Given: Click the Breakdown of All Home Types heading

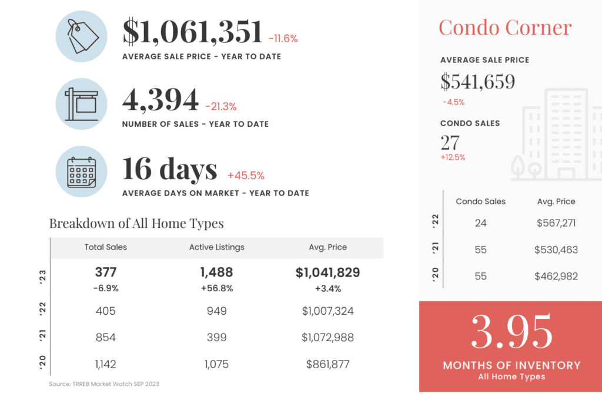Looking at the screenshot, I should pos(136,223).
